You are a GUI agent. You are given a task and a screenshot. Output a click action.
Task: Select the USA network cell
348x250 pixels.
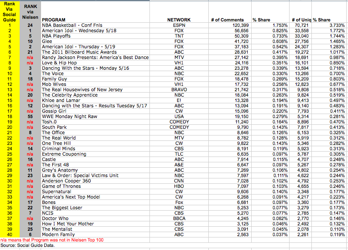pos(179,117)
